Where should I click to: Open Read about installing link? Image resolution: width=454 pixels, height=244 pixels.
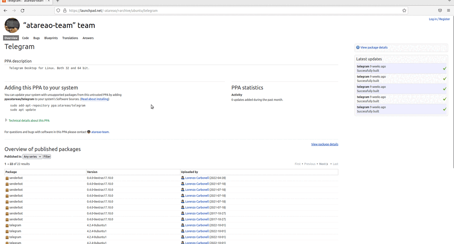[x=95, y=99]
